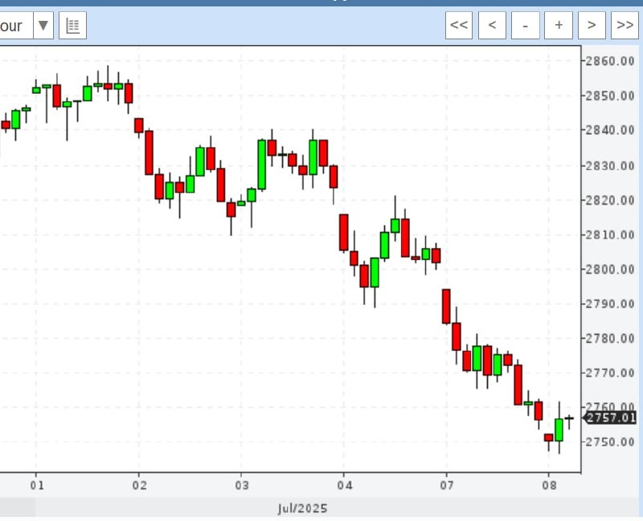Screen dimensions: 643x521
Task: Click the Jul/2025 month label
Action: [x=303, y=509]
